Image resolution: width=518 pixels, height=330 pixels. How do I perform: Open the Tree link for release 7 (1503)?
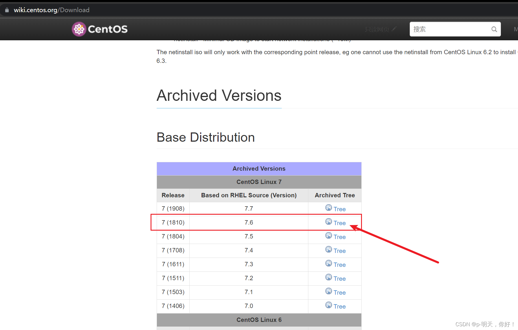(340, 293)
